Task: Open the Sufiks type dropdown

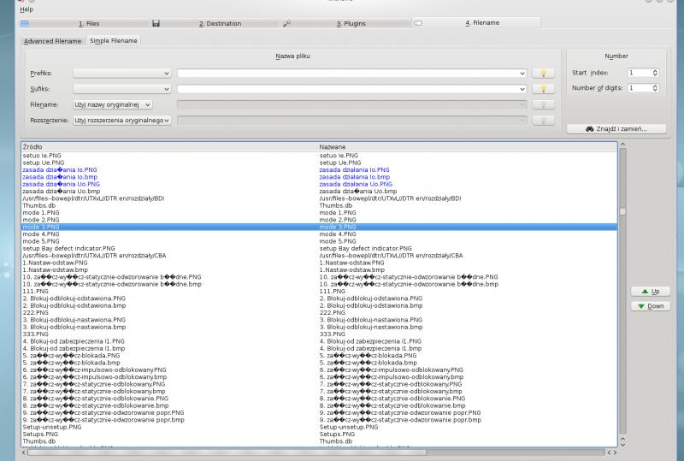Action: pos(121,89)
